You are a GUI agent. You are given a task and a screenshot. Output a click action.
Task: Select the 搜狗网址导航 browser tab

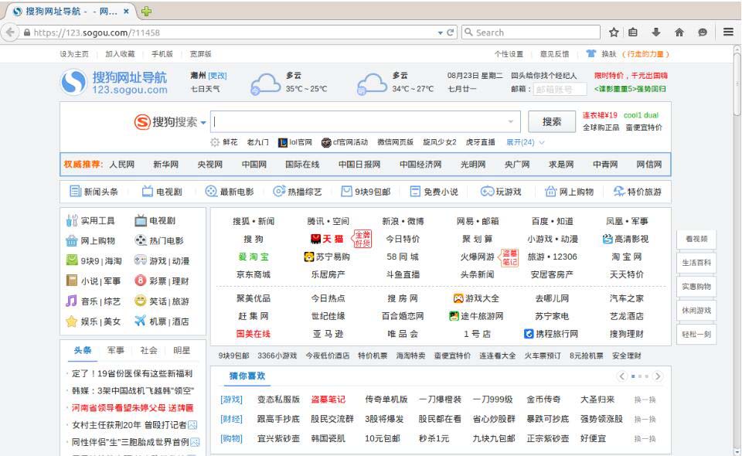click(71, 12)
